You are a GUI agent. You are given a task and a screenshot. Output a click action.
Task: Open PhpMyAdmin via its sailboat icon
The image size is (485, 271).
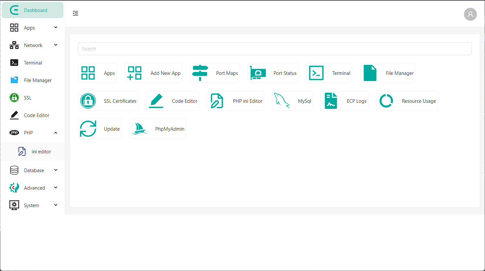140,128
